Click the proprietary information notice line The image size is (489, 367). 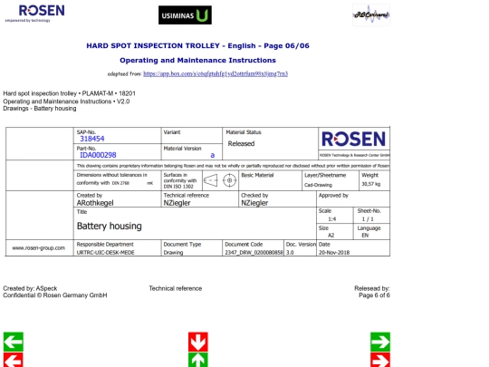[233, 166]
